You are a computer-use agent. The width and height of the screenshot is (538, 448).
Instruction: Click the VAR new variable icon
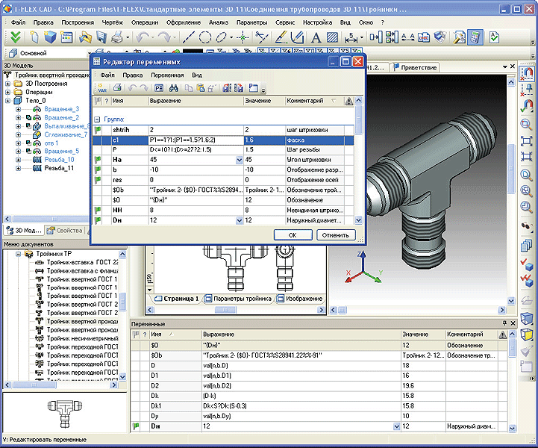(102, 88)
